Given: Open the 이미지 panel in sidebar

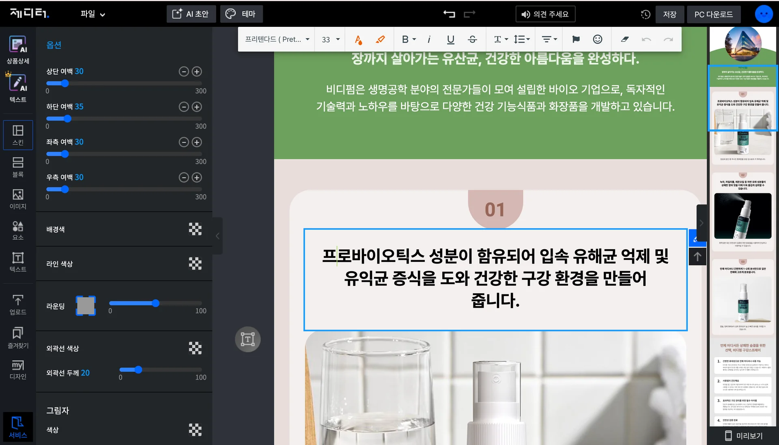Looking at the screenshot, I should pyautogui.click(x=18, y=199).
